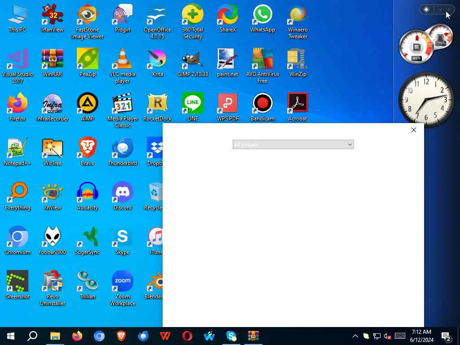Launch PeaZip from the desktop

[x=88, y=63]
